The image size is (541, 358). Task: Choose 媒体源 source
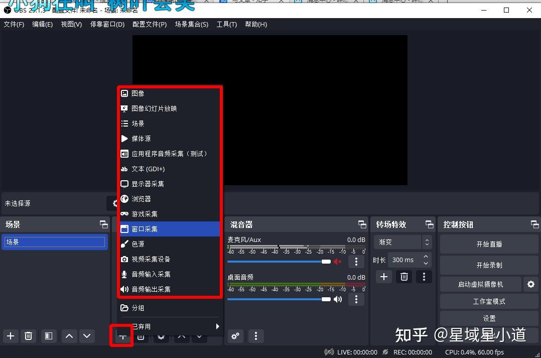pyautogui.click(x=170, y=139)
